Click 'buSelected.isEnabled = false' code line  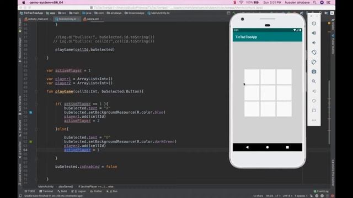(x=86, y=167)
